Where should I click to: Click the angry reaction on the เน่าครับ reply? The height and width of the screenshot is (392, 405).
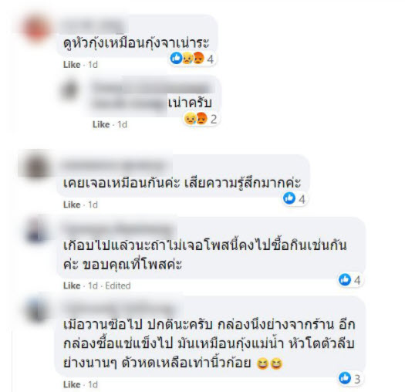point(201,118)
